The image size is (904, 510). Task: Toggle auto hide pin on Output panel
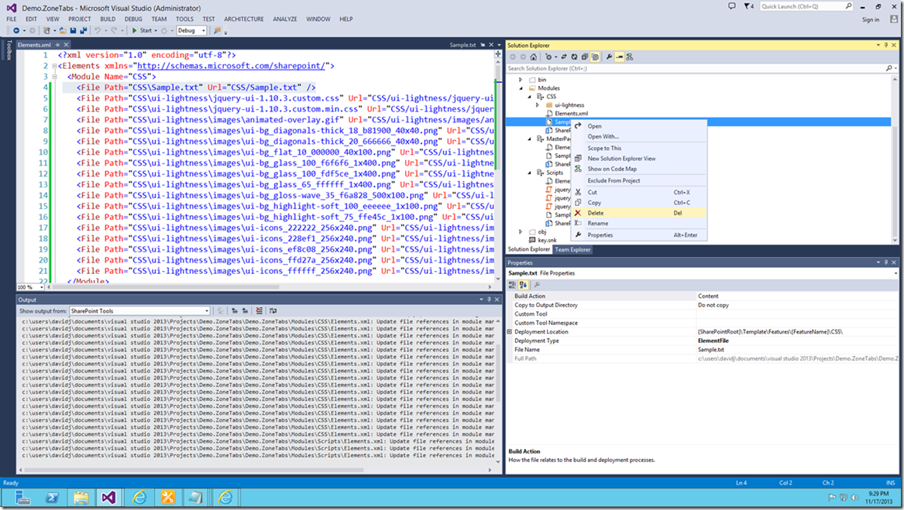coord(489,299)
